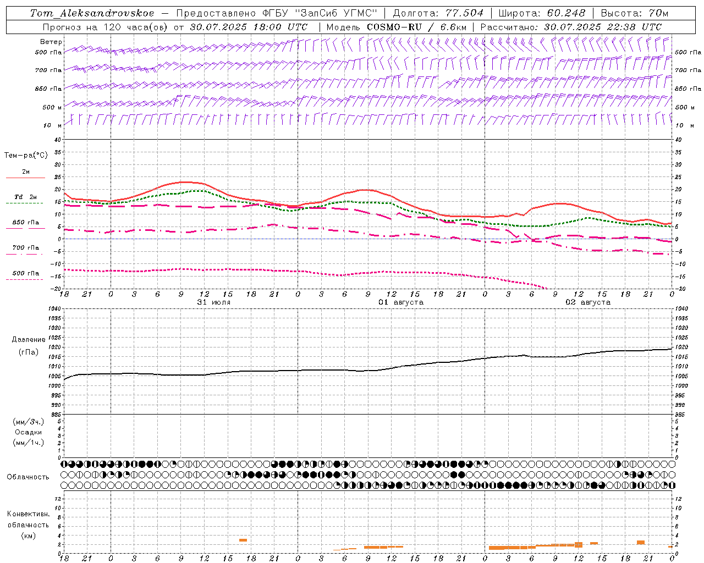Click the Облачность row label
704x563 pixels.
pyautogui.click(x=28, y=477)
